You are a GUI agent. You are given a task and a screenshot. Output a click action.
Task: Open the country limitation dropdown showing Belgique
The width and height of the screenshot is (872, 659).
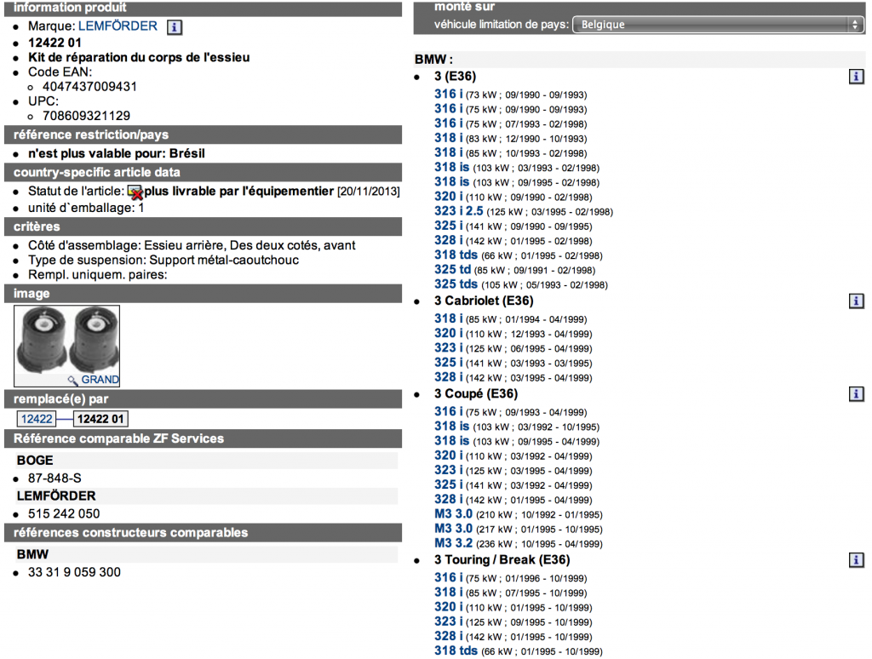tap(718, 25)
